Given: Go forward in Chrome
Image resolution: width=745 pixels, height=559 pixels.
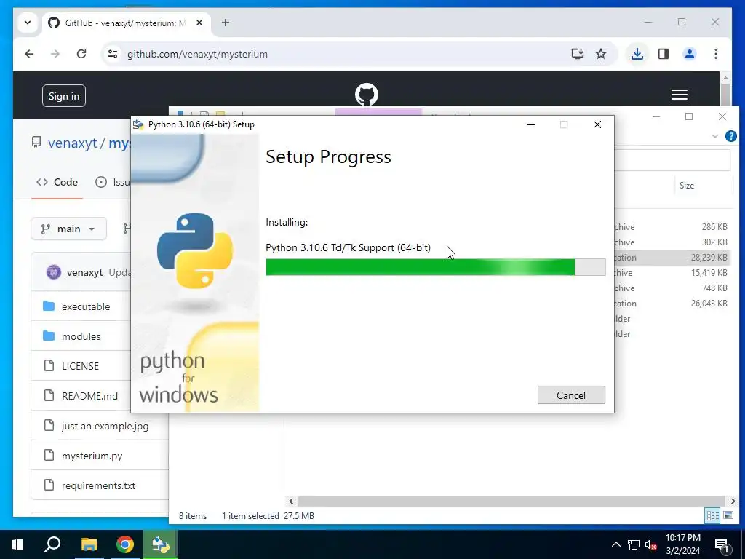Looking at the screenshot, I should (55, 54).
